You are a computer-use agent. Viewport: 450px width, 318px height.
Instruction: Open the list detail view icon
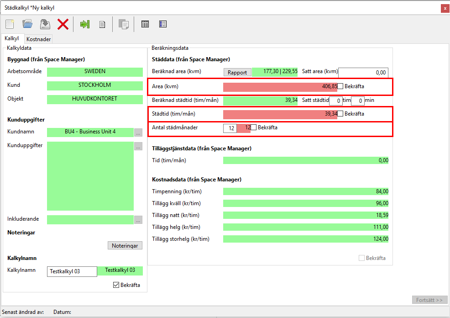pos(163,24)
